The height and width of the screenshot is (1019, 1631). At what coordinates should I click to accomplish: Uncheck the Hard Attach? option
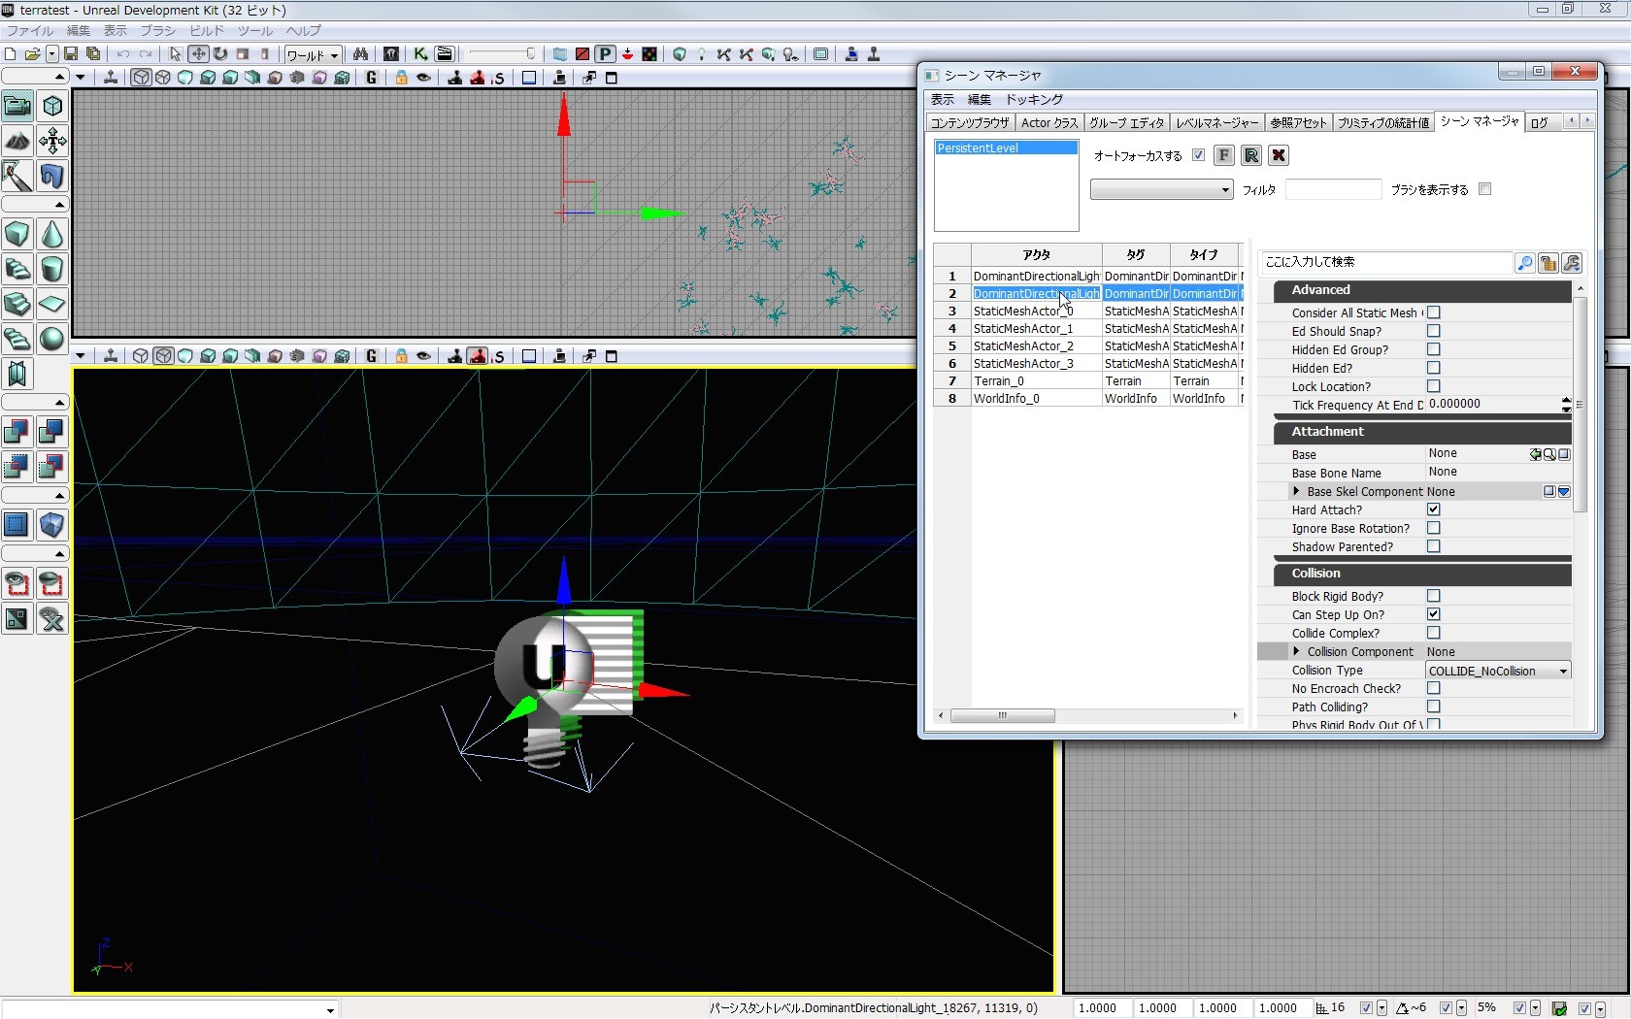pos(1433,509)
